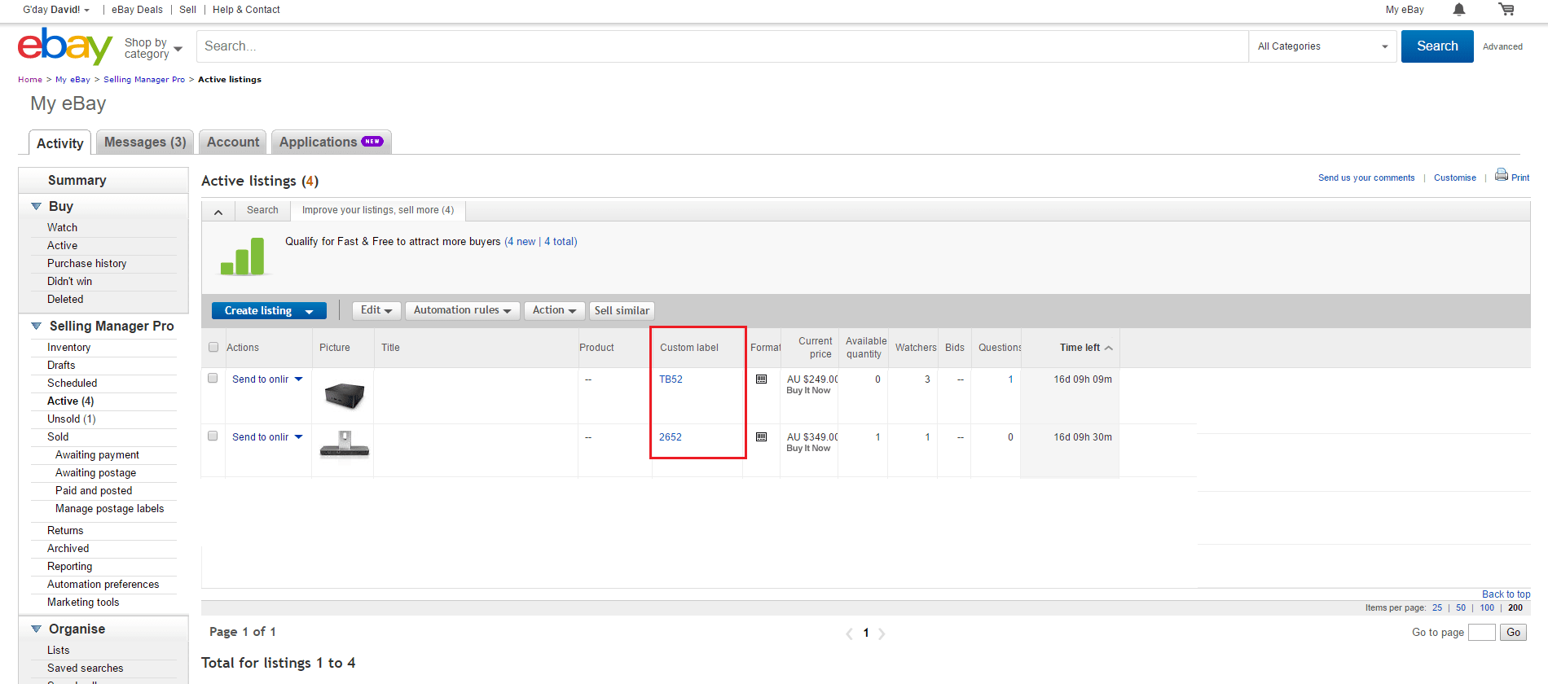Image resolution: width=1548 pixels, height=684 pixels.
Task: Open Purchase history in sidebar
Action: (86, 264)
